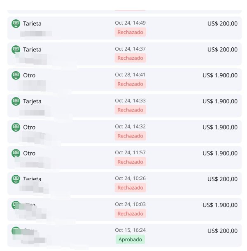
Task: Click the US$ 1.900,00 amount of the Oct 24, 10:03 transaction
Action: [220, 205]
